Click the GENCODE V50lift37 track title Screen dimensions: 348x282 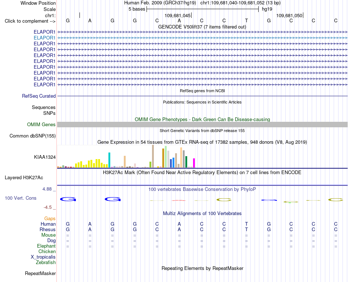202,27
